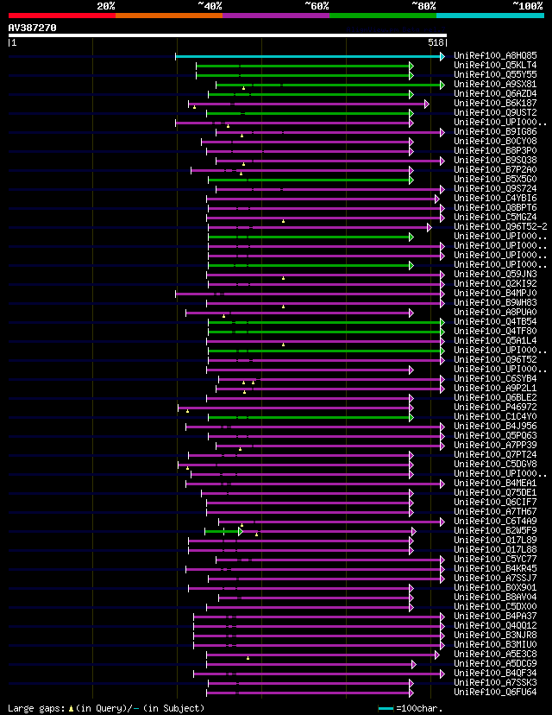Click the red 20% identity color segment
552x715 pixels.
(x=62, y=16)
